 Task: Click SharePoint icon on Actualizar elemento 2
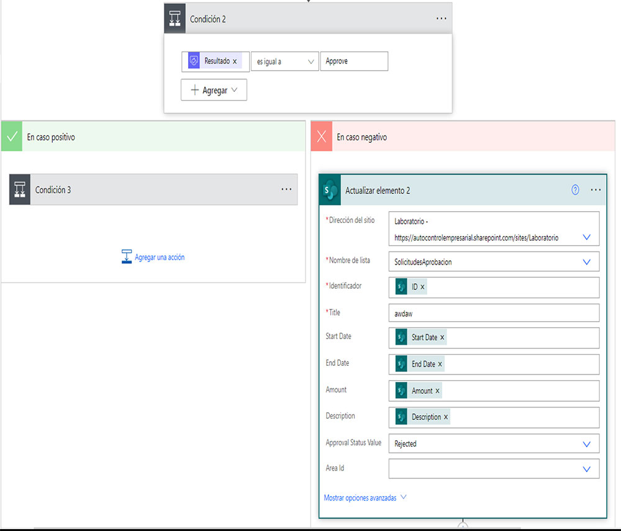click(330, 190)
